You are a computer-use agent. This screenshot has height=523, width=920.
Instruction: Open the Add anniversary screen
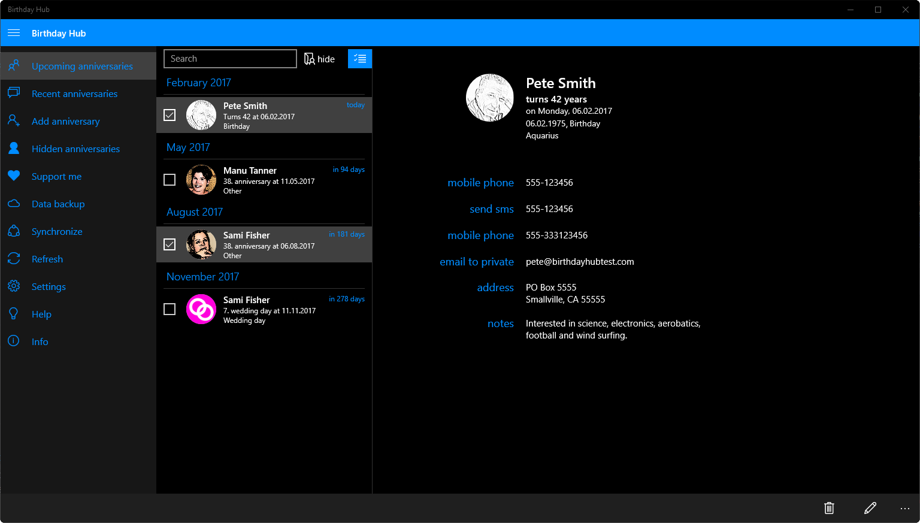coord(65,121)
